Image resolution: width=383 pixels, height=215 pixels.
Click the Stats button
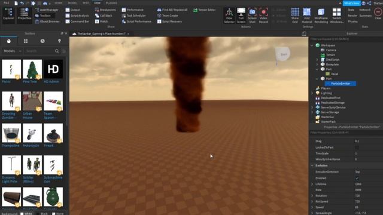pyautogui.click(x=351, y=10)
